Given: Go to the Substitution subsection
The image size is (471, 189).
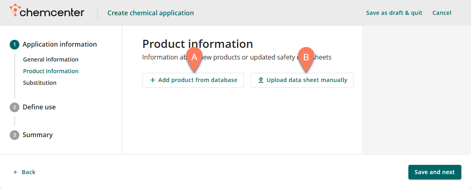Looking at the screenshot, I should coord(40,83).
